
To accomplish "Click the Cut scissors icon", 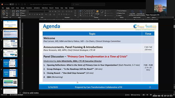I will pos(7,11).
